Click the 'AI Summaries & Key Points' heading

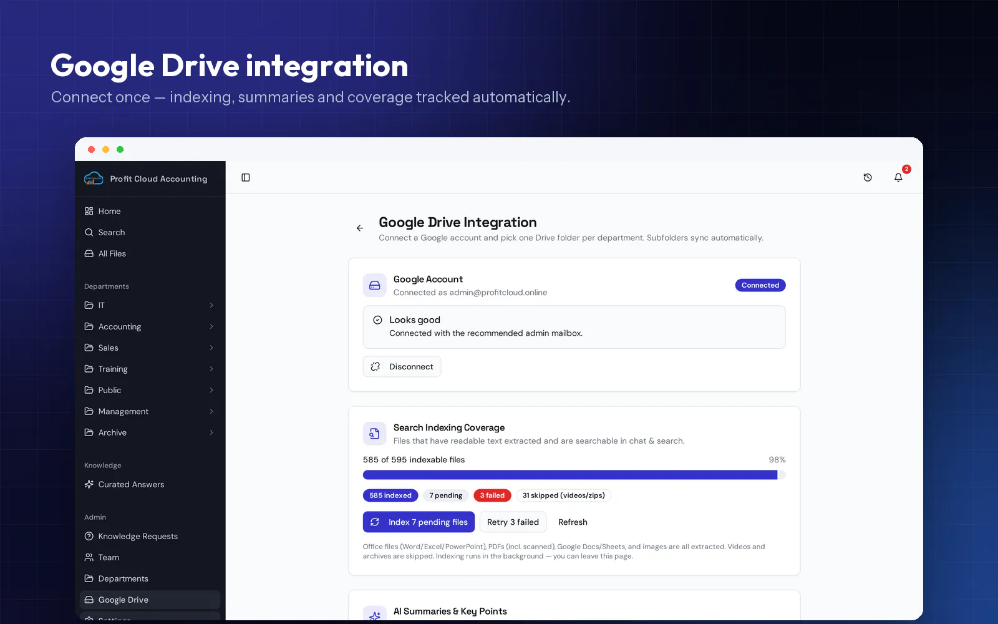click(450, 612)
